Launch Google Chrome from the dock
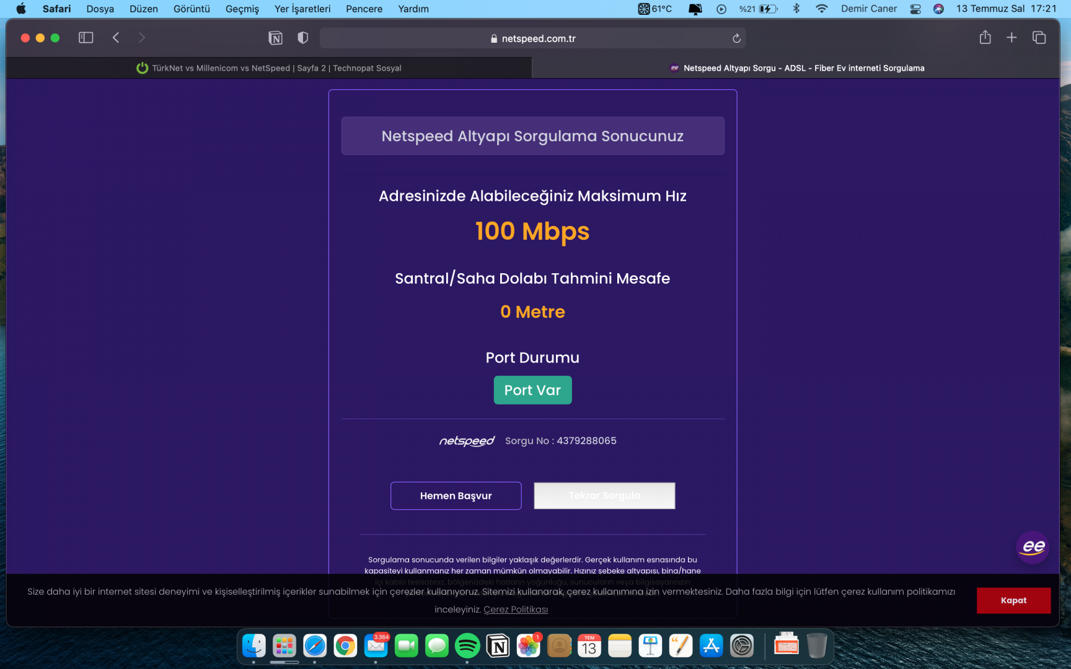1071x669 pixels. coord(345,646)
